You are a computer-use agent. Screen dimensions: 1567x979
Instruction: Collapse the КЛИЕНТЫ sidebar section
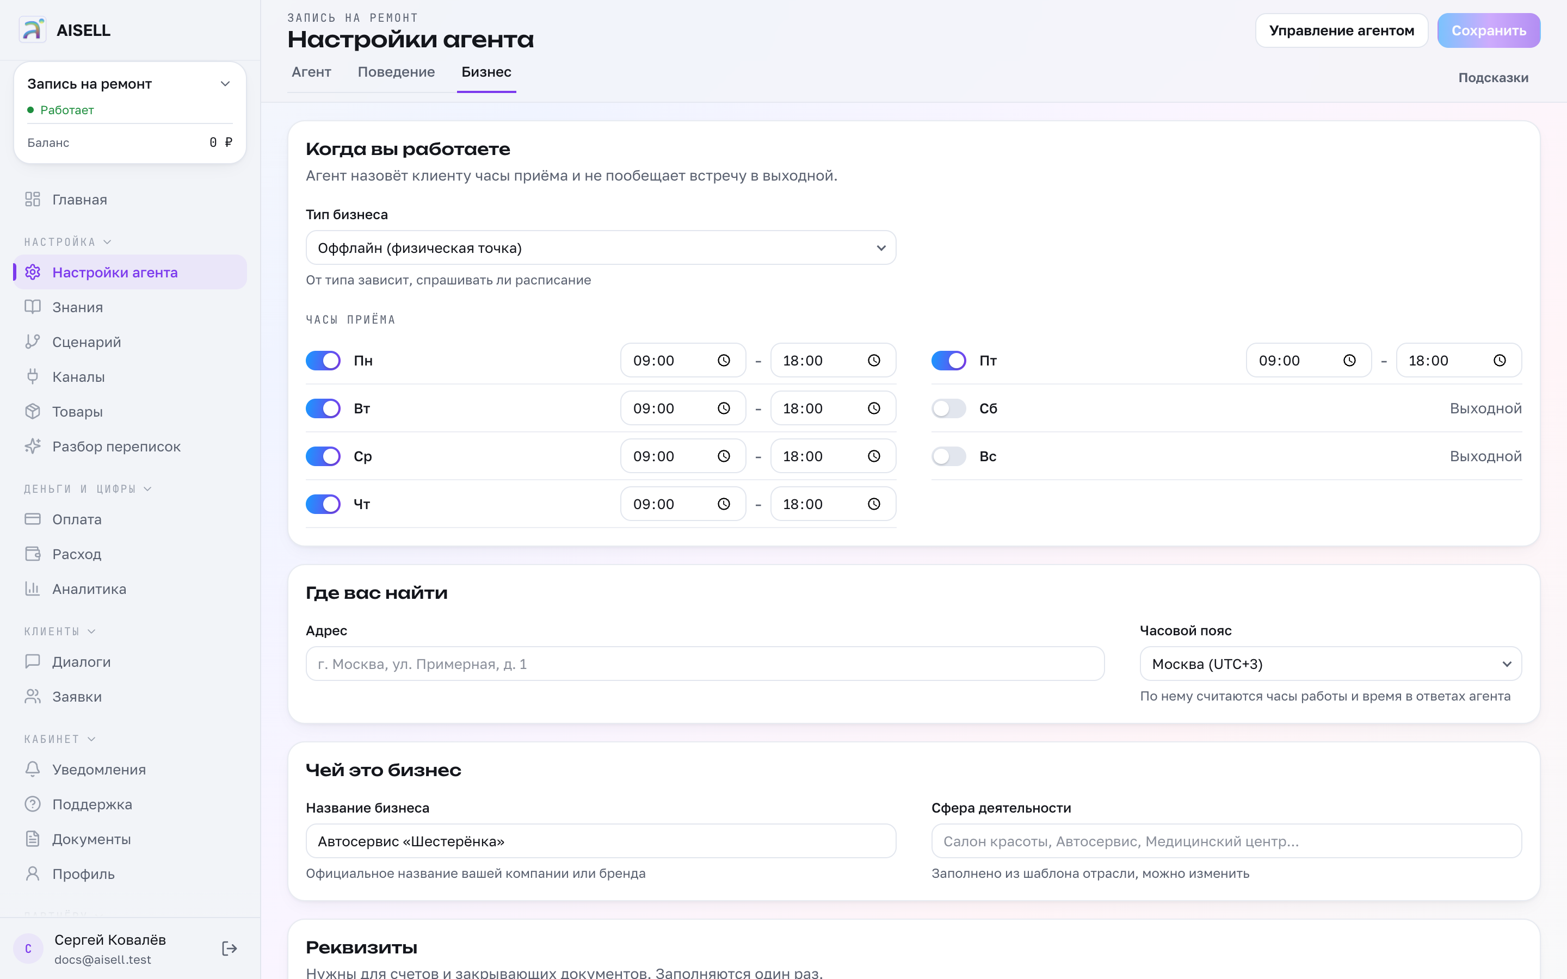59,631
